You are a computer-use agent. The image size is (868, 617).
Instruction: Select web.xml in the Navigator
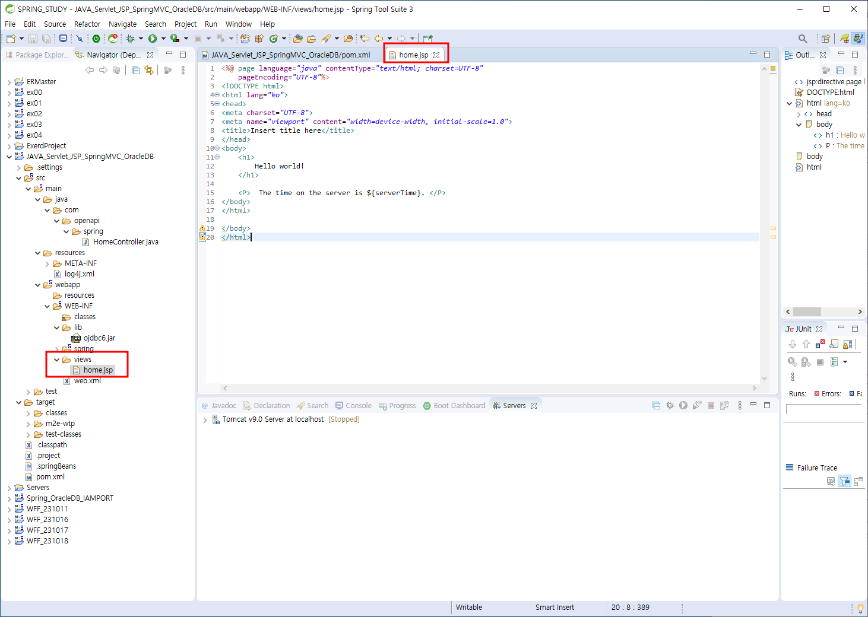(x=82, y=381)
